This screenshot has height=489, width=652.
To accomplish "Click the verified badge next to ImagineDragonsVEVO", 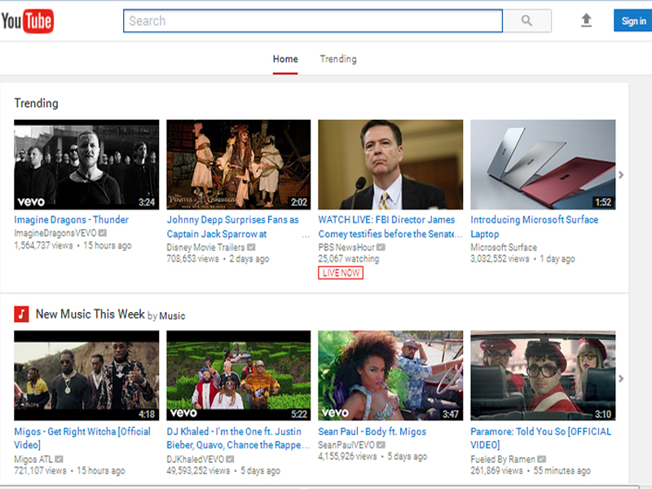I will click(103, 233).
